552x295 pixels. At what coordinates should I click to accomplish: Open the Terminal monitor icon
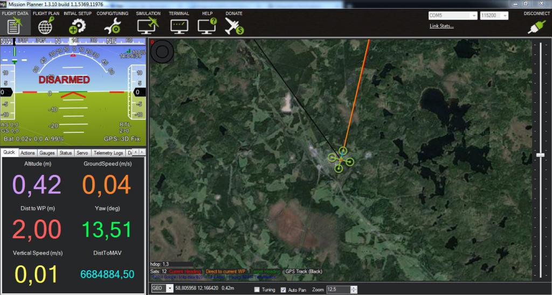[179, 26]
